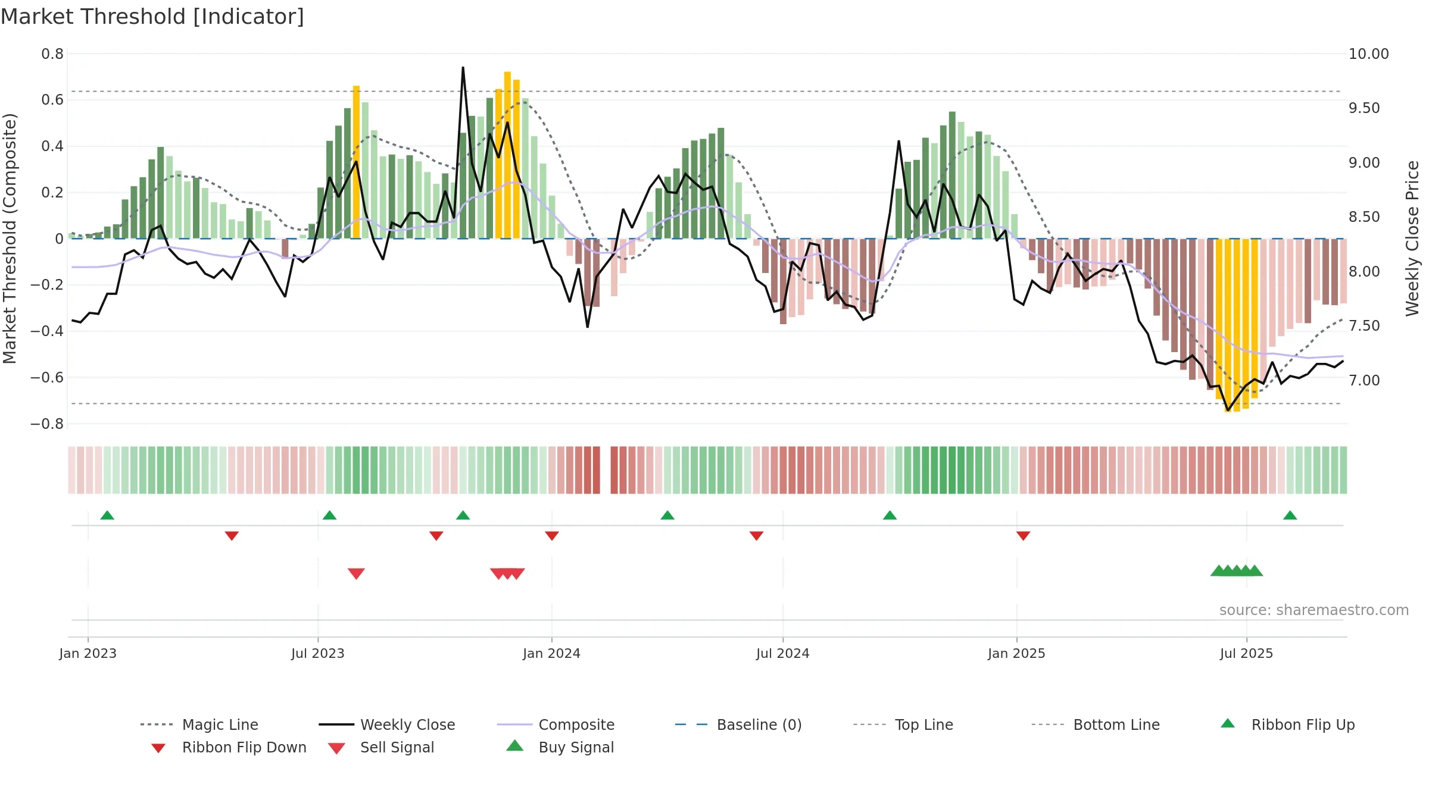
Task: Click the 10.00 price axis tick
Action: (x=1368, y=54)
